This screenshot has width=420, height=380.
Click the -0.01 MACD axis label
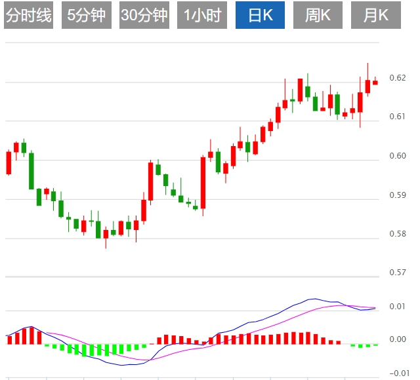pos(399,373)
